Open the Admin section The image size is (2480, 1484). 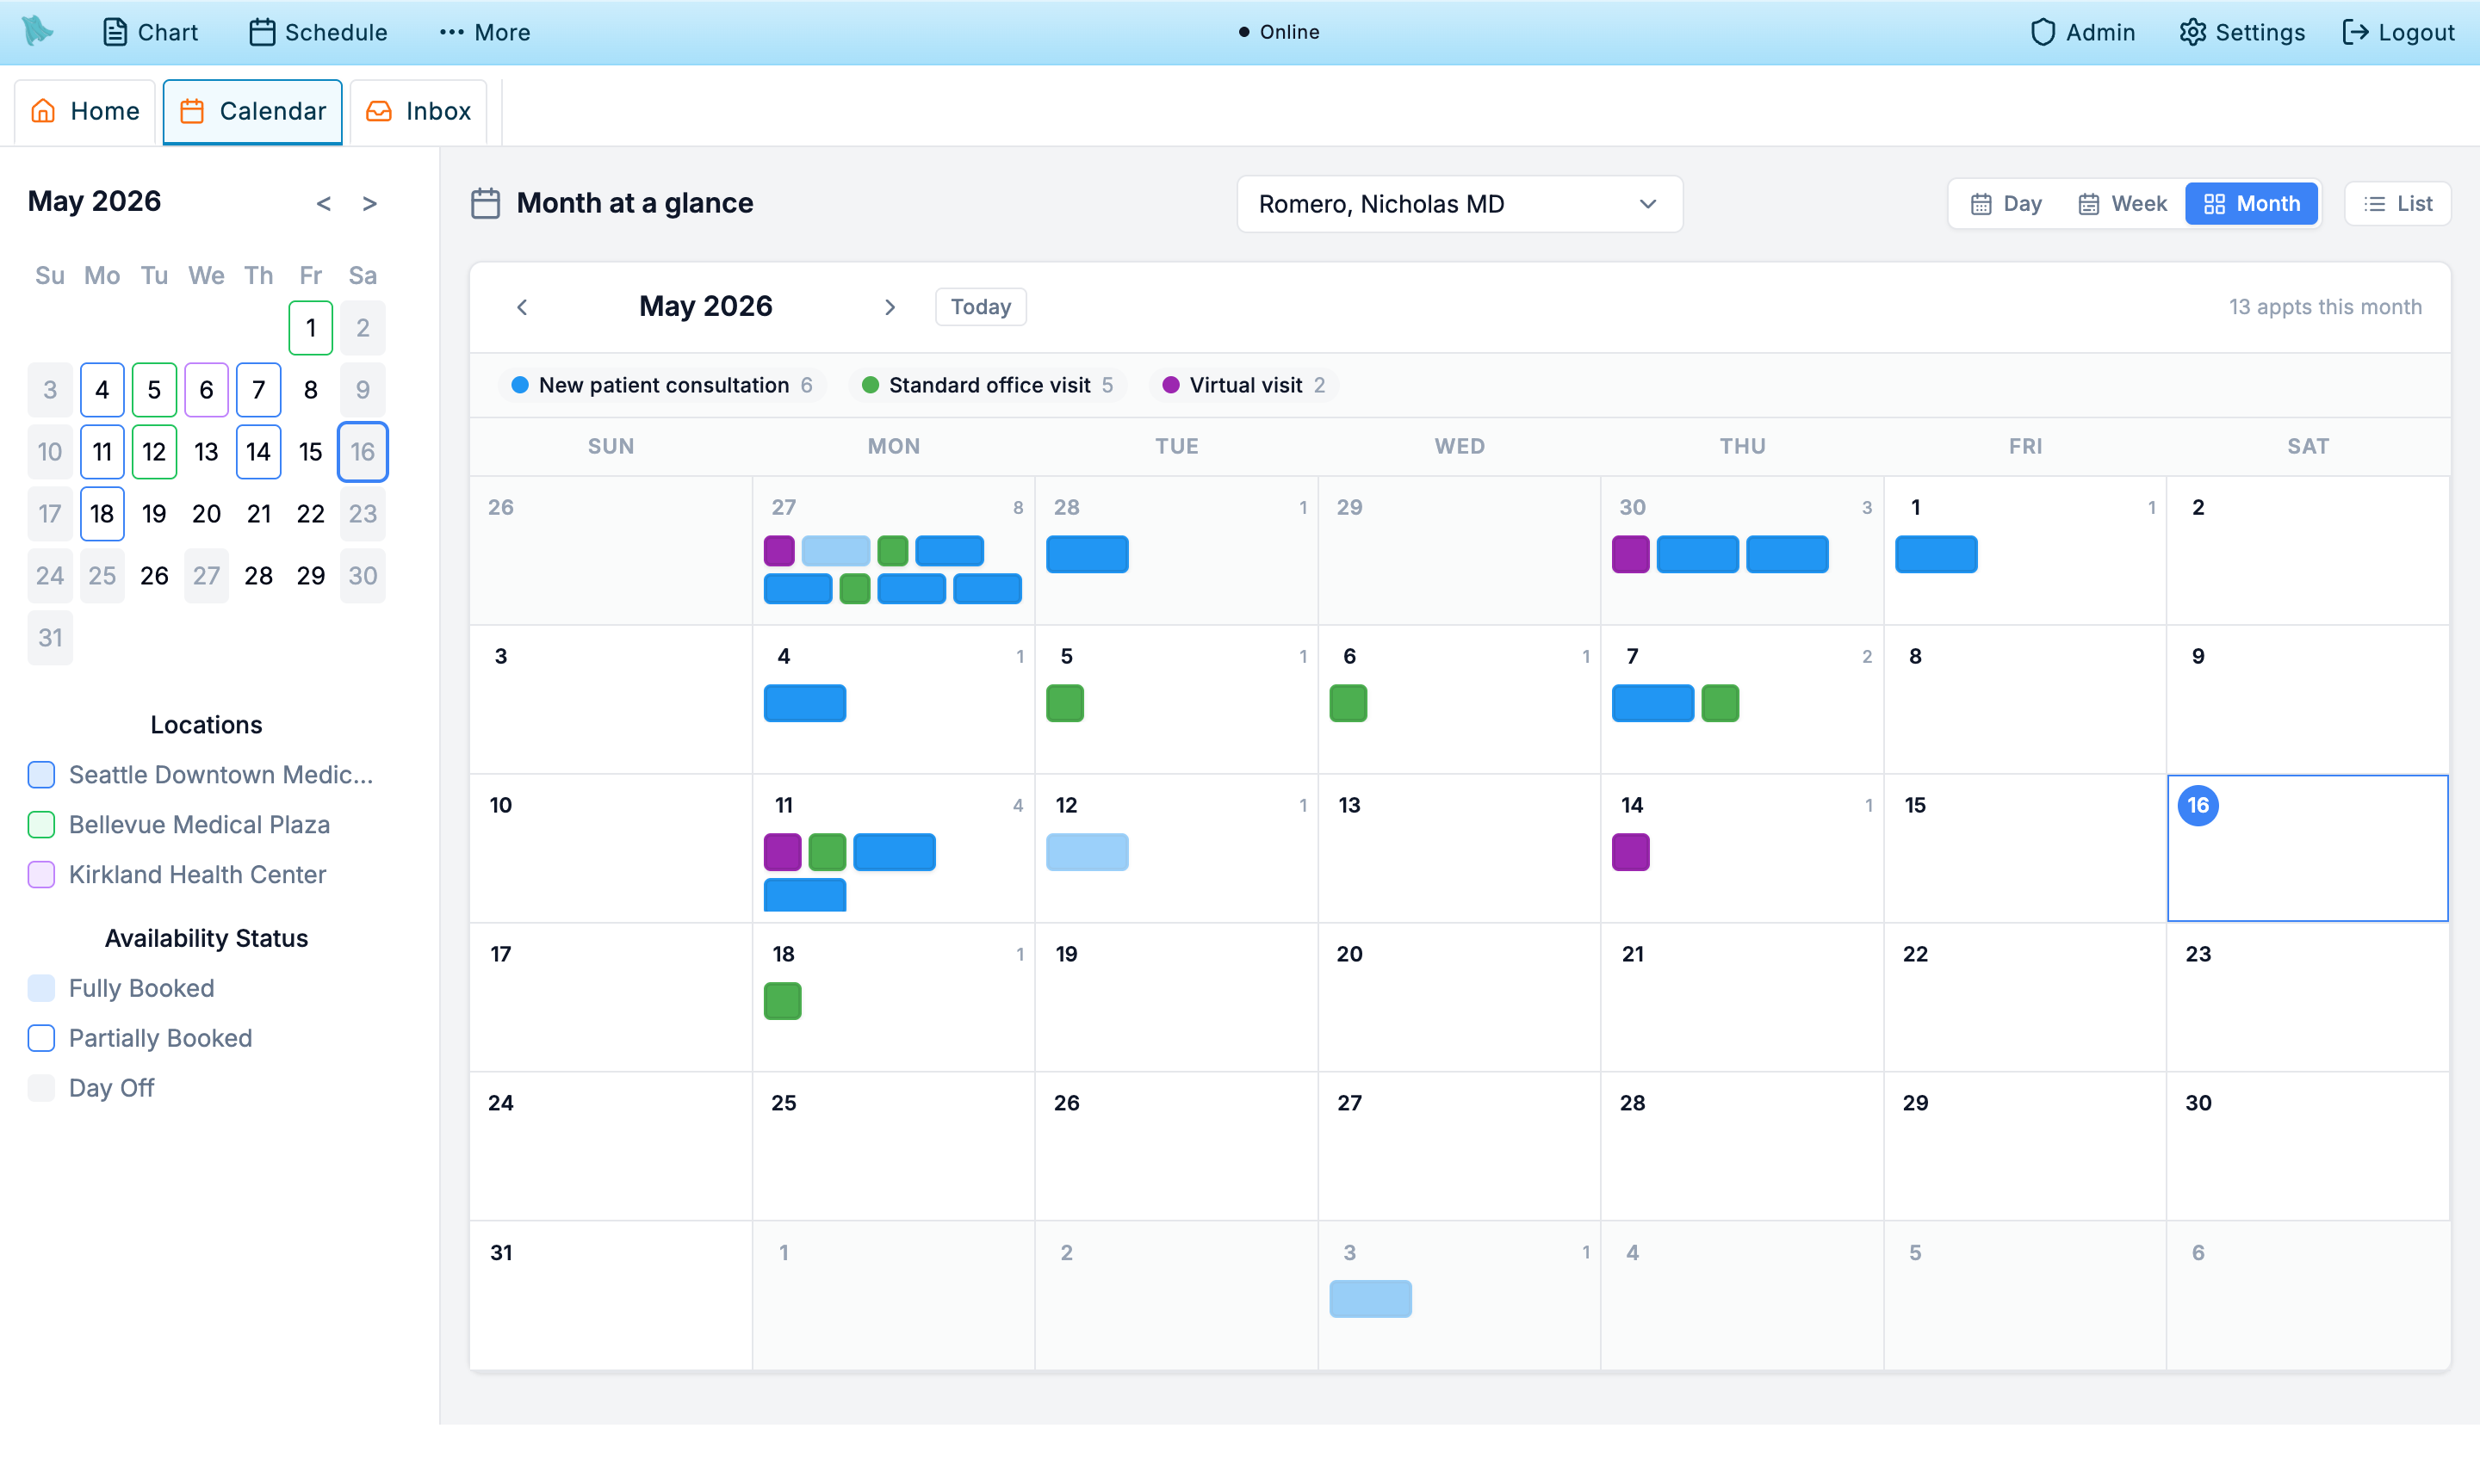[x=2082, y=32]
